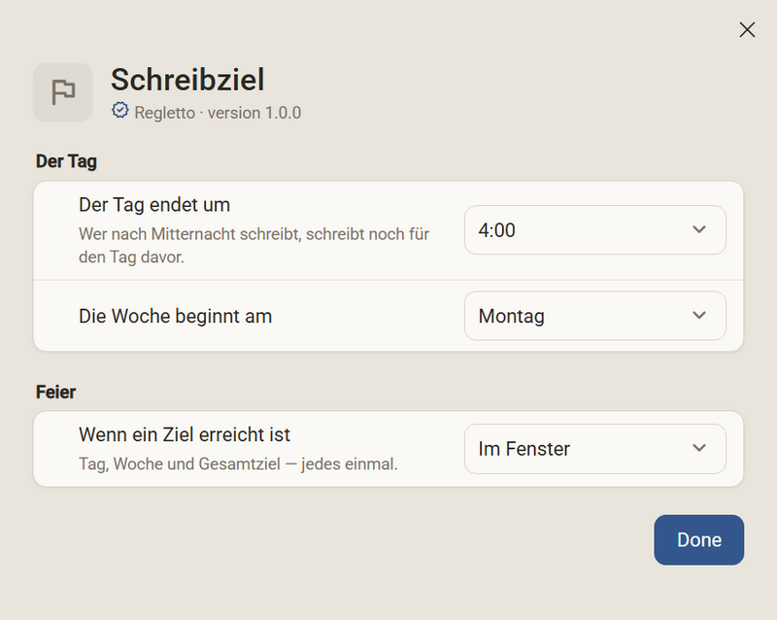The height and width of the screenshot is (620, 777).
Task: Click the description about writing after Mitternacht
Action: click(253, 246)
